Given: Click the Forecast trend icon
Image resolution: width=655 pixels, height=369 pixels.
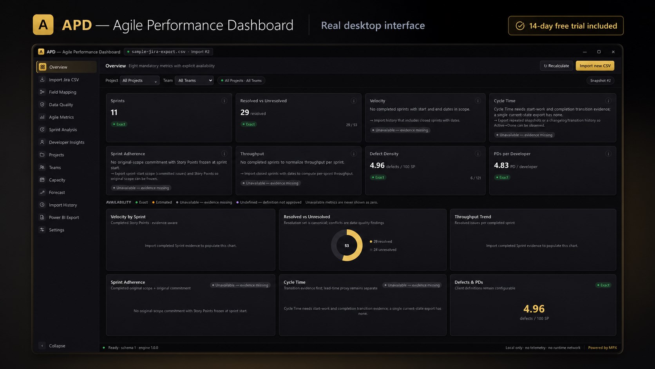Looking at the screenshot, I should point(42,193).
